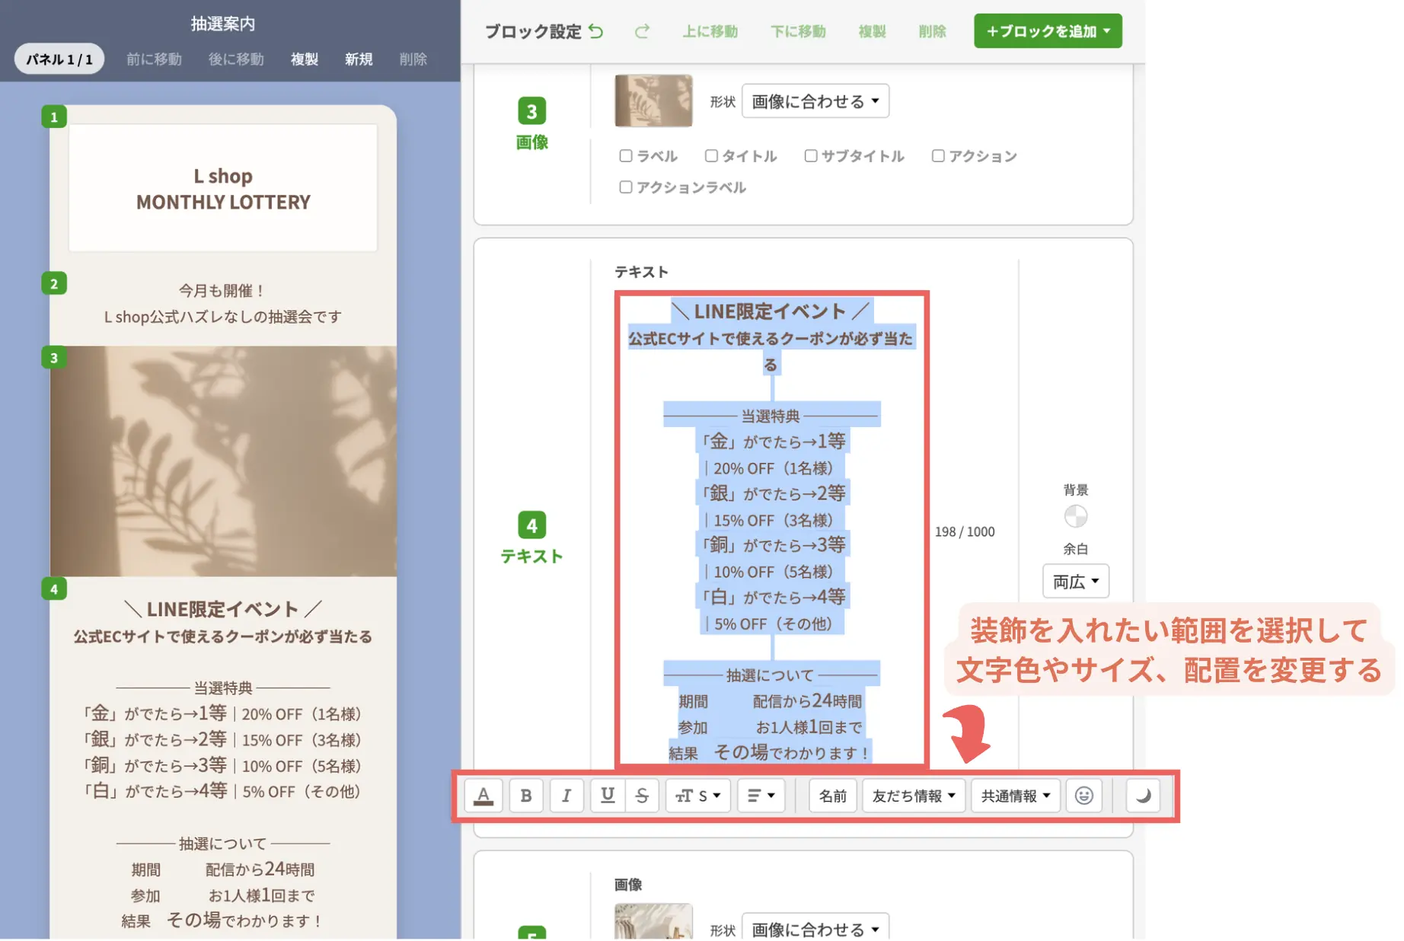
Task: Click the 背景 color swatch
Action: pos(1076,517)
